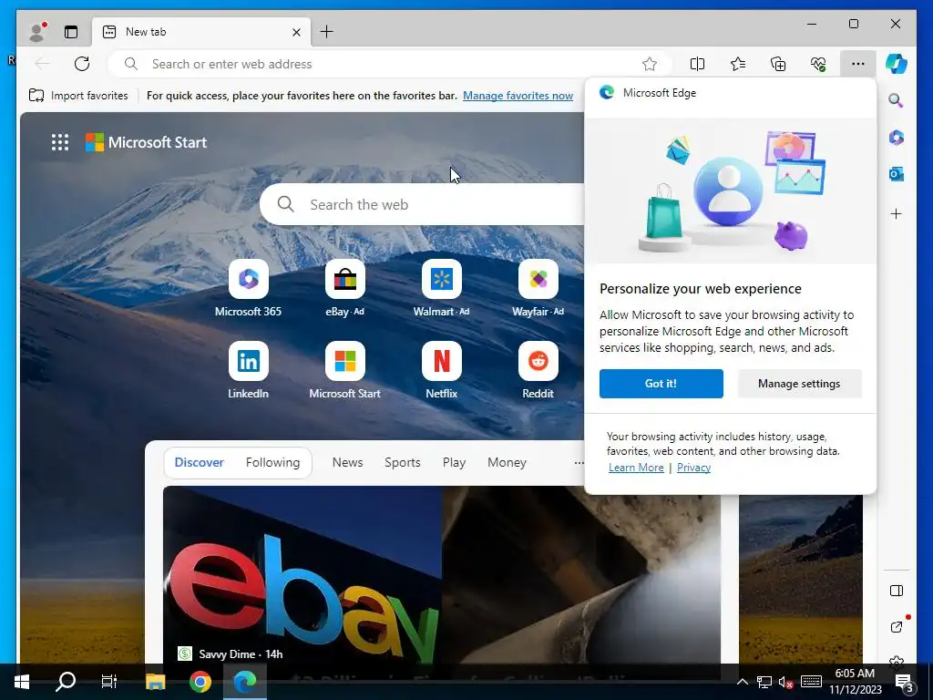Select the New tab tab
Image resolution: width=933 pixels, height=700 pixels.
click(201, 32)
